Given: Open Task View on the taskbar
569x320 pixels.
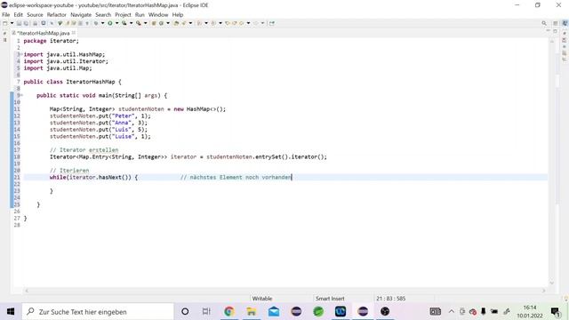Looking at the screenshot, I should pyautogui.click(x=206, y=312).
